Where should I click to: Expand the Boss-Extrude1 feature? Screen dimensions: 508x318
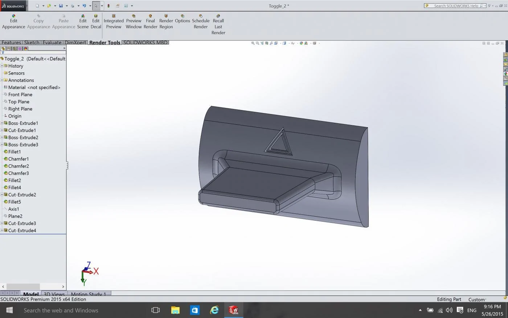pyautogui.click(x=2, y=123)
